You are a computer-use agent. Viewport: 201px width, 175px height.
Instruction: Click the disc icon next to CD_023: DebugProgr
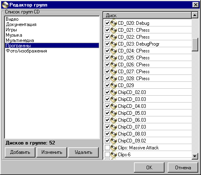click(x=114, y=44)
